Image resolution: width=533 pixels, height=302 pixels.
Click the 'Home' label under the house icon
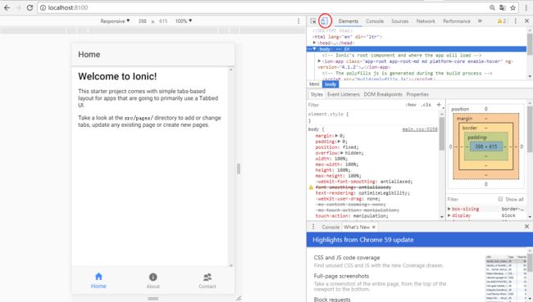point(98,286)
